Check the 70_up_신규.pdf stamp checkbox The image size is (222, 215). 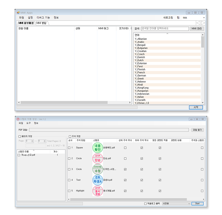pyautogui.click(x=19, y=155)
